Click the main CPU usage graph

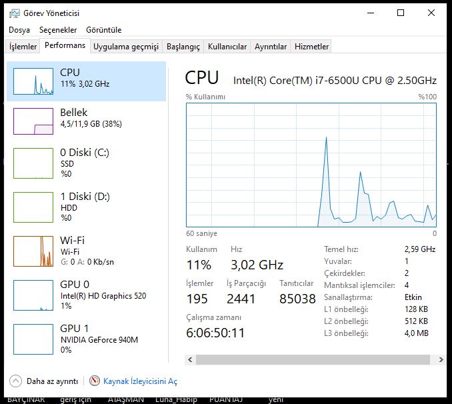tap(311, 165)
